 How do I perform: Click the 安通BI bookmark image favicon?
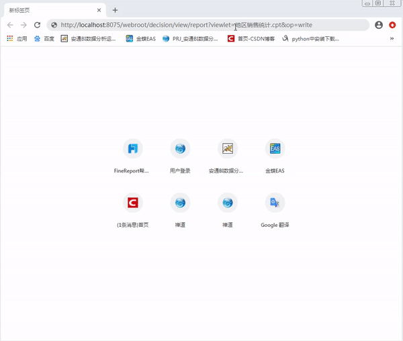(64, 38)
